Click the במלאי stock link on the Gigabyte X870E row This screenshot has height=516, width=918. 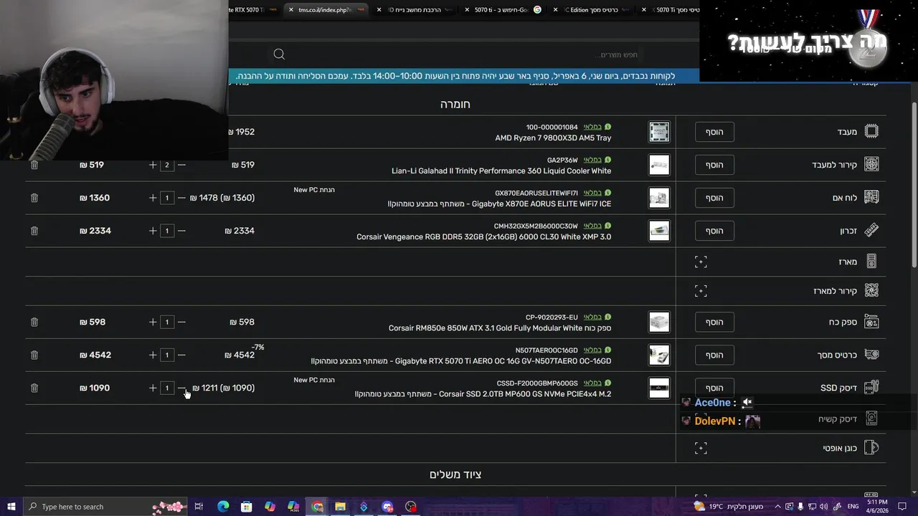(592, 193)
